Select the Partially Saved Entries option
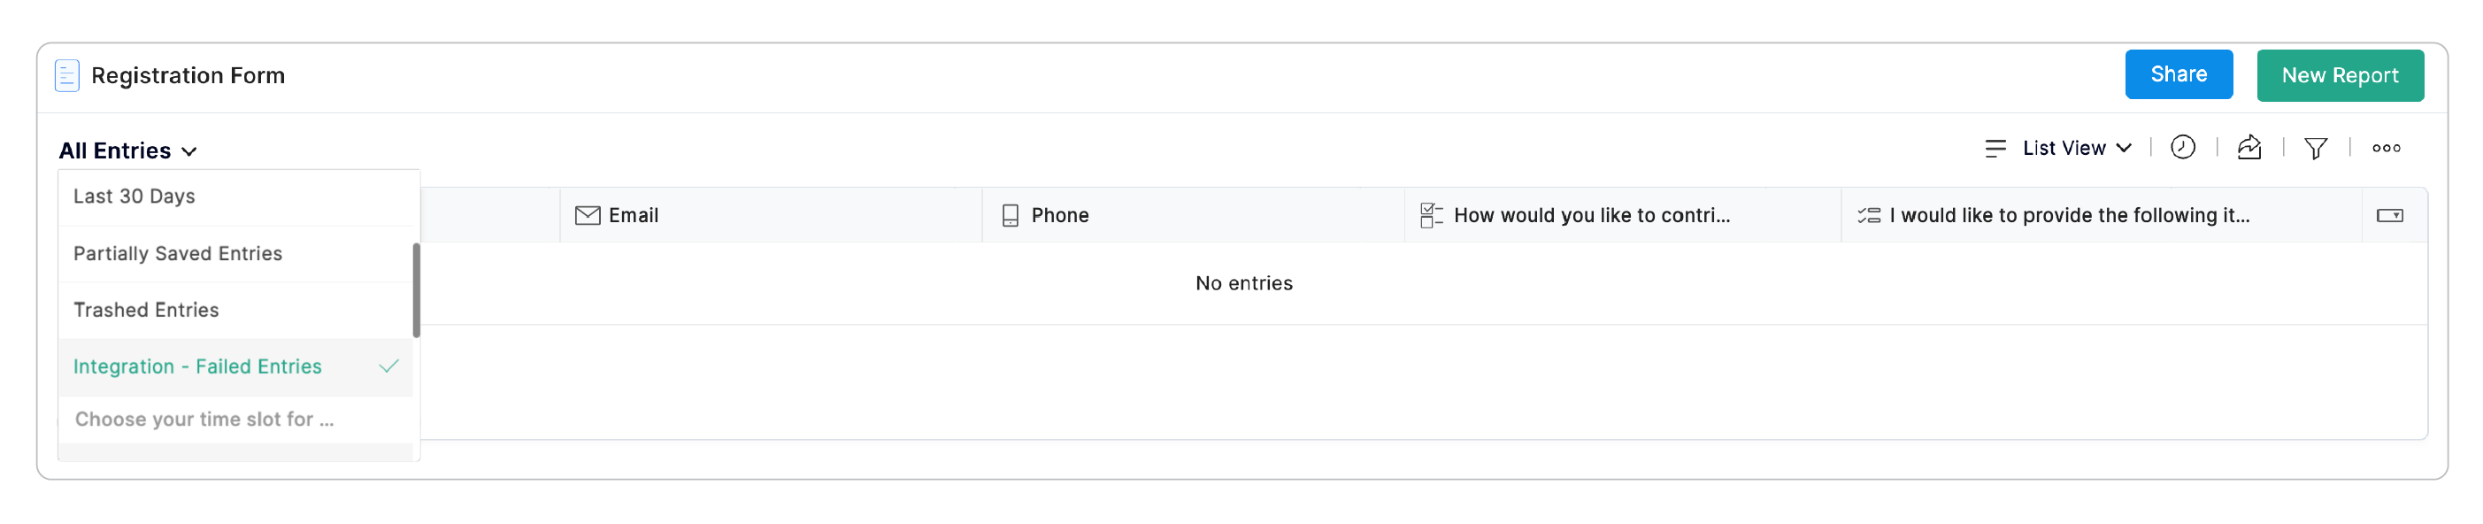This screenshot has height=524, width=2483. pos(177,253)
